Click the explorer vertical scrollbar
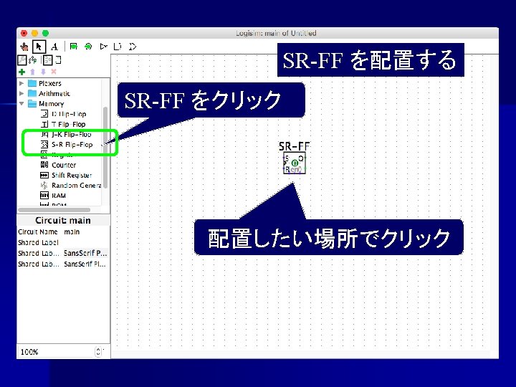Image resolution: width=516 pixels, height=387 pixels. (105, 148)
